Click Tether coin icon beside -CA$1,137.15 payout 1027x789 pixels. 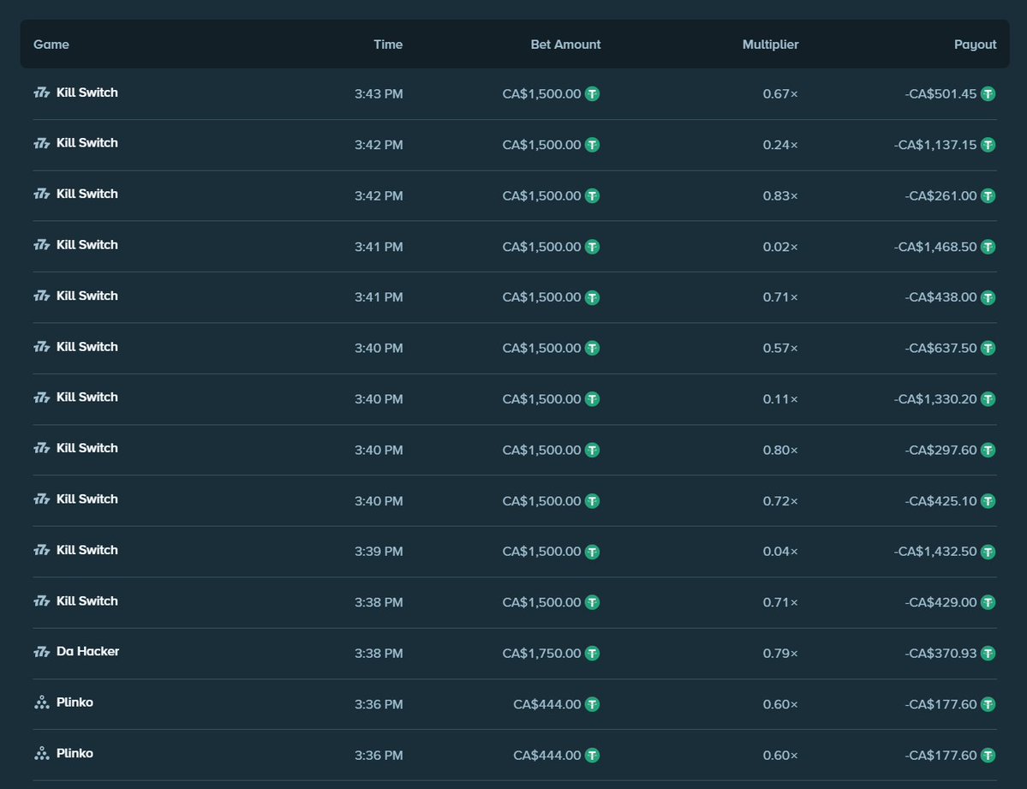tap(988, 145)
